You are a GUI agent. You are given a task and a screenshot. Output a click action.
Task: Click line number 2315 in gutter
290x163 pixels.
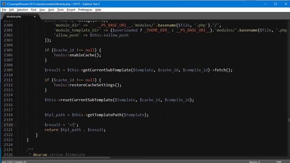pyautogui.click(x=8, y=100)
